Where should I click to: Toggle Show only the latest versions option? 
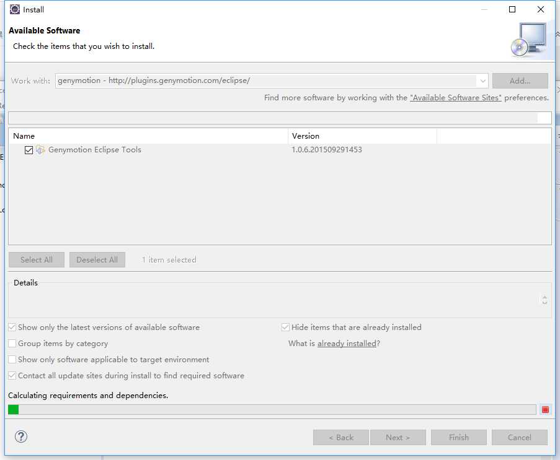click(x=12, y=328)
